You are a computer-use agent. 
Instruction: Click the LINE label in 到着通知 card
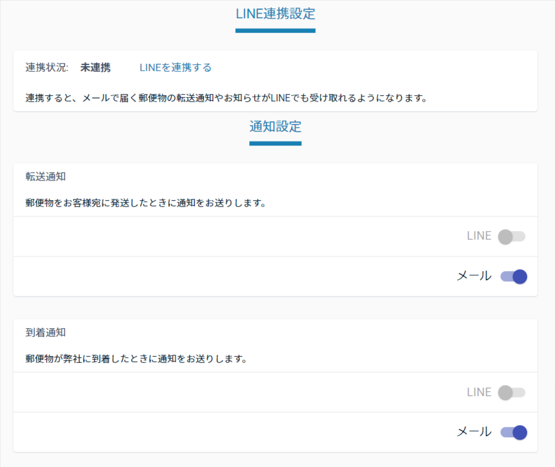coord(479,392)
